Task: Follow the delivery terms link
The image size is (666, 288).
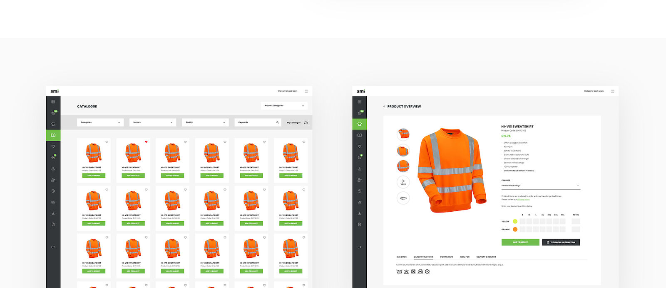Action: 523,200
